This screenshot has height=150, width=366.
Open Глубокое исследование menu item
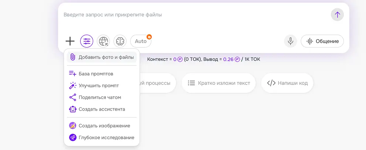tap(102, 137)
